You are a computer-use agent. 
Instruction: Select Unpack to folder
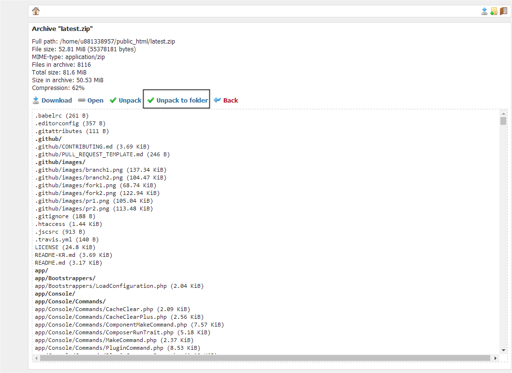coord(182,100)
